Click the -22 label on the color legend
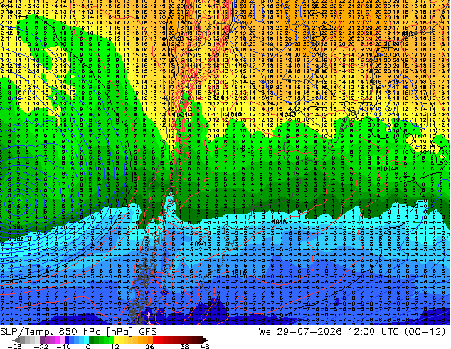Viewport: 451px width, 349px height. [x=41, y=346]
